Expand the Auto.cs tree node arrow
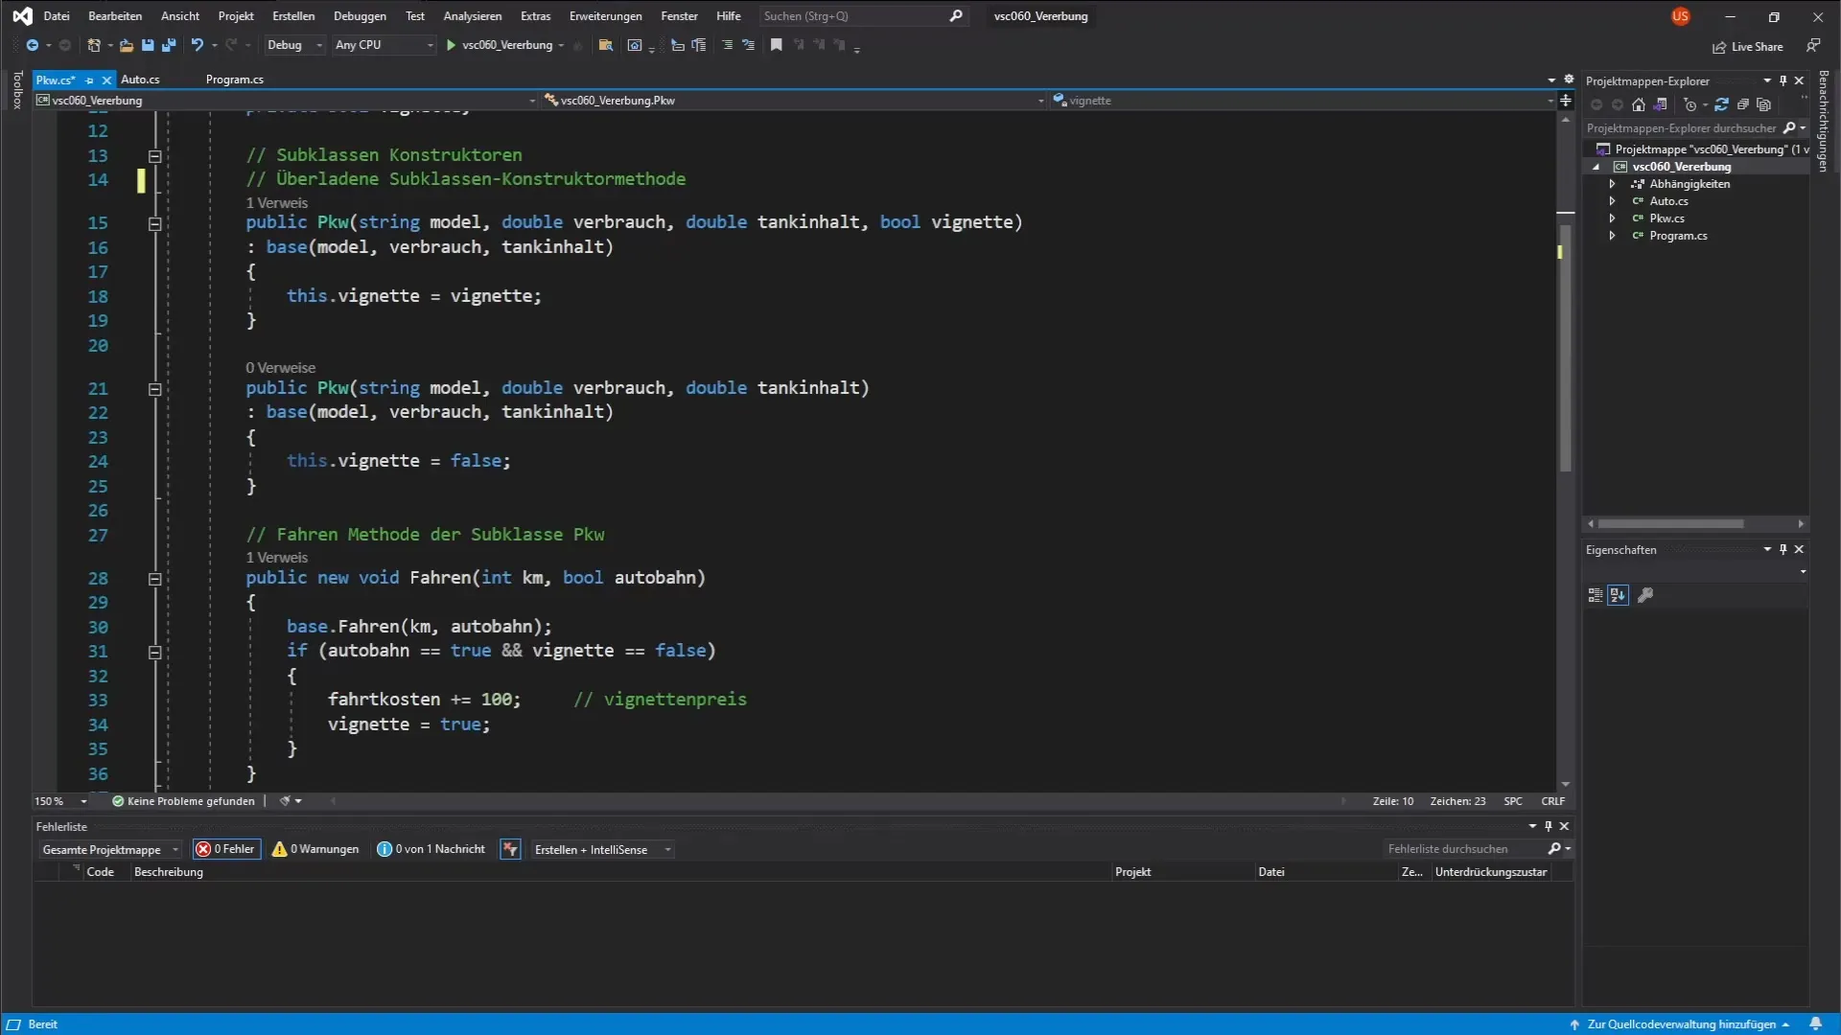Viewport: 1841px width, 1035px height. pos(1612,201)
